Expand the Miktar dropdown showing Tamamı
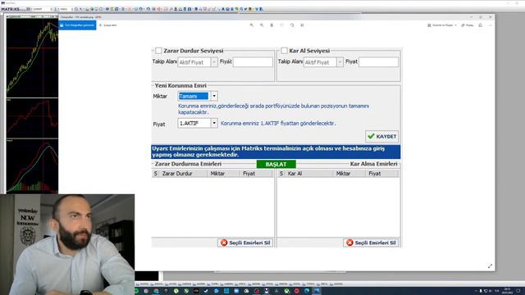The width and height of the screenshot is (525, 295). 214,96
